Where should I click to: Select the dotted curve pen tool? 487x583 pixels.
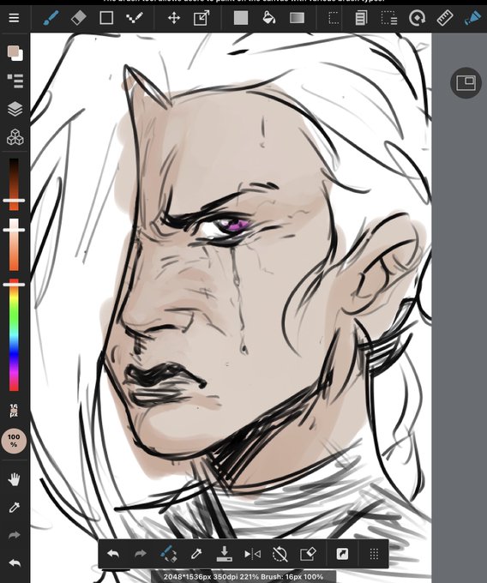tap(135, 18)
